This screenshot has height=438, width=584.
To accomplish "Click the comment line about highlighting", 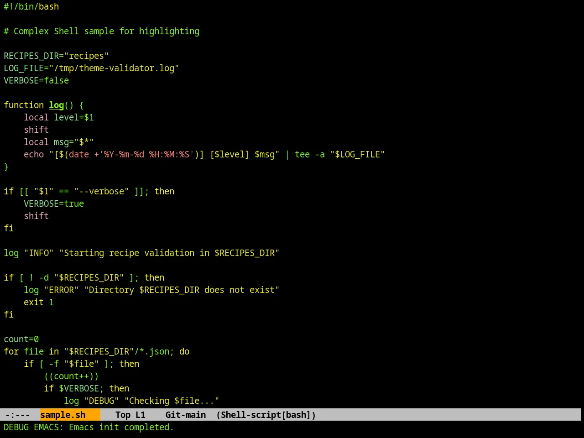I will tap(101, 31).
